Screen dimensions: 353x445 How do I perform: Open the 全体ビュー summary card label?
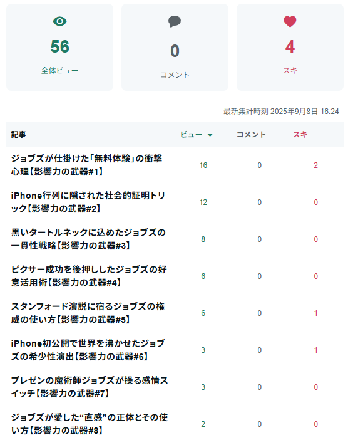(60, 70)
